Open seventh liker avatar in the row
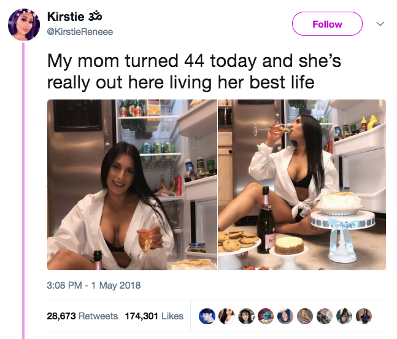This screenshot has height=339, width=397. 325,316
